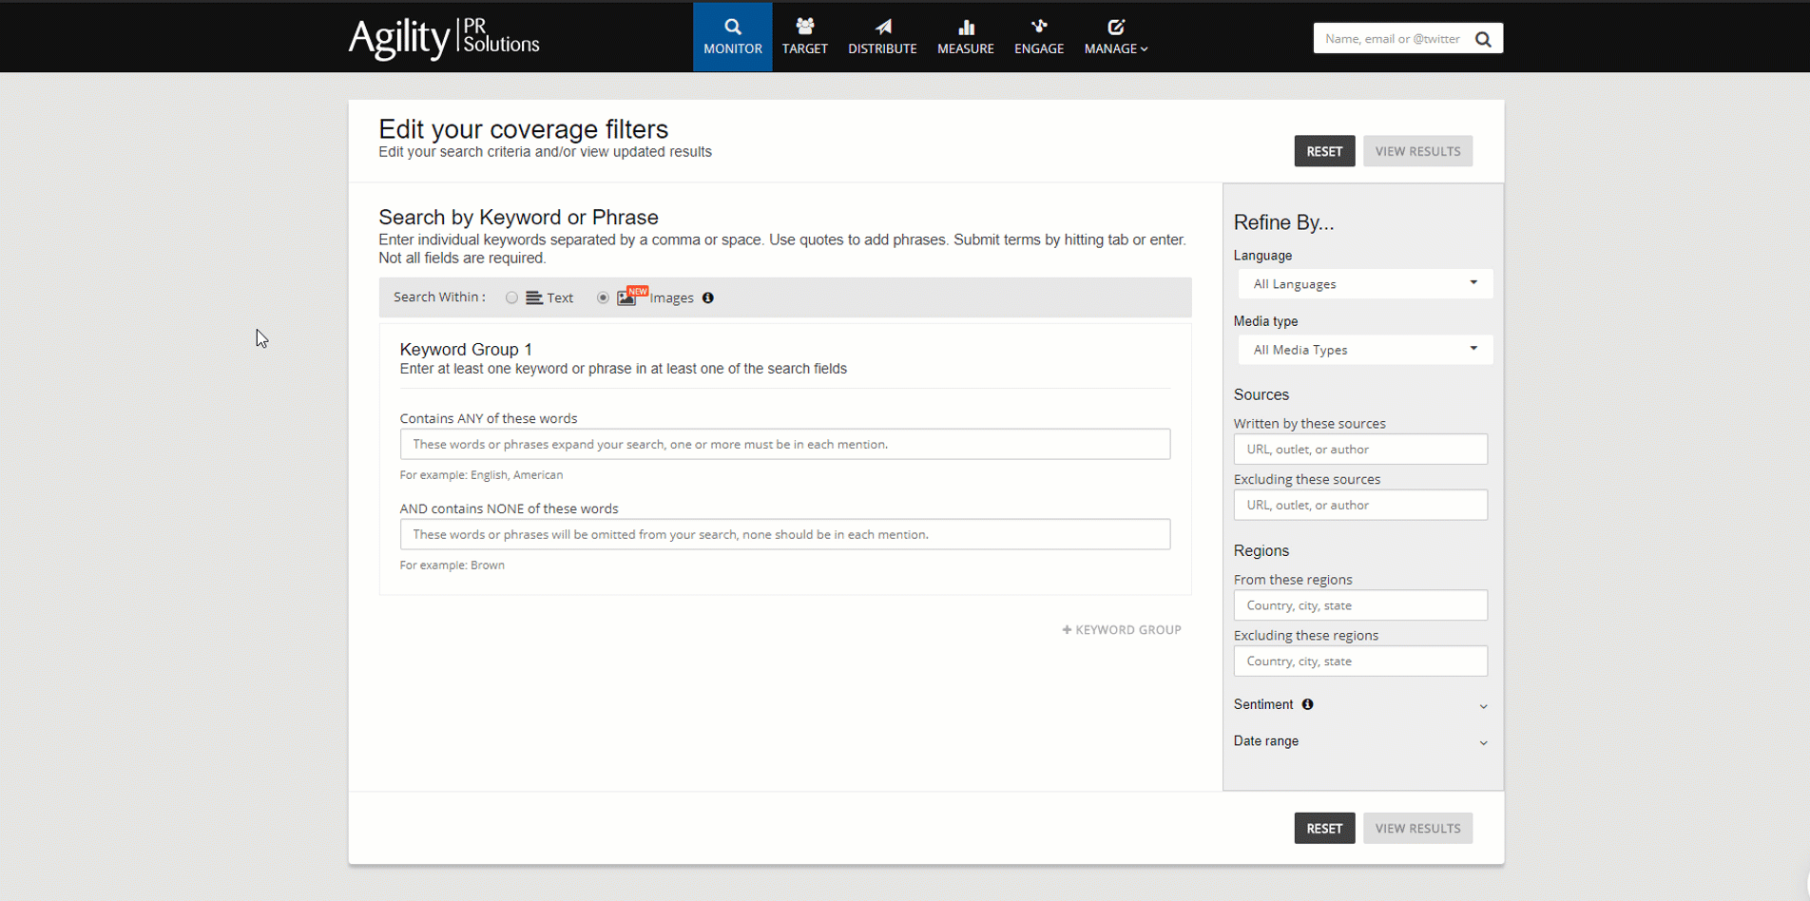Viewport: 1810px width, 901px height.
Task: Click the 'For example: English, American' hint
Action: pyautogui.click(x=481, y=474)
